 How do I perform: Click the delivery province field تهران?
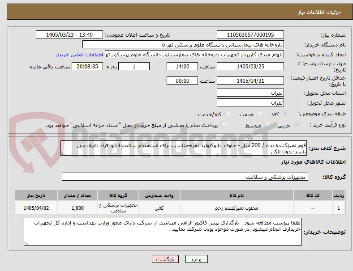click(x=250, y=93)
